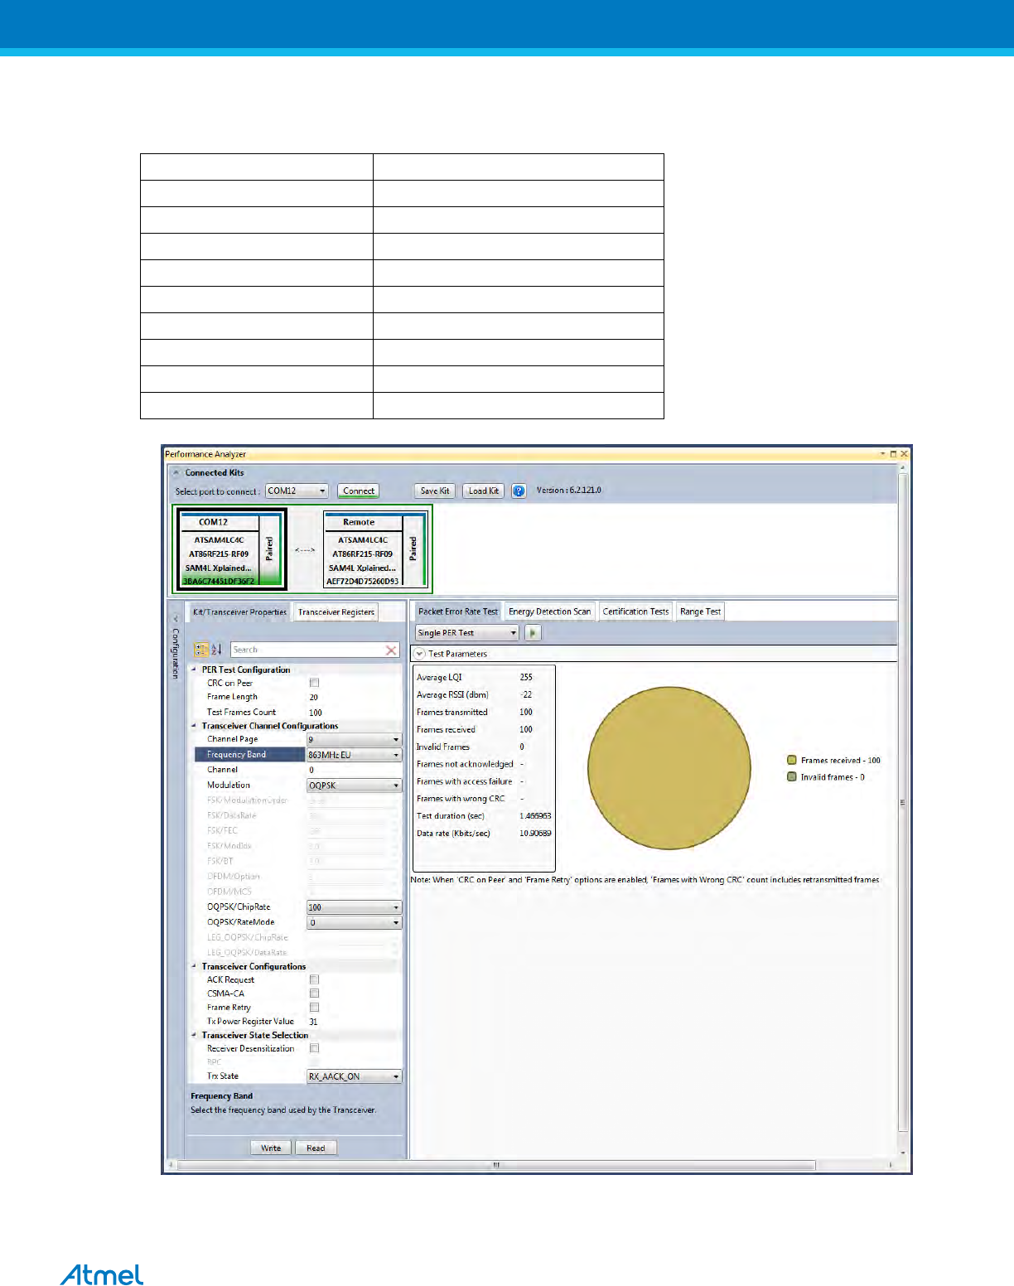Open the Range Test tab

(x=700, y=612)
